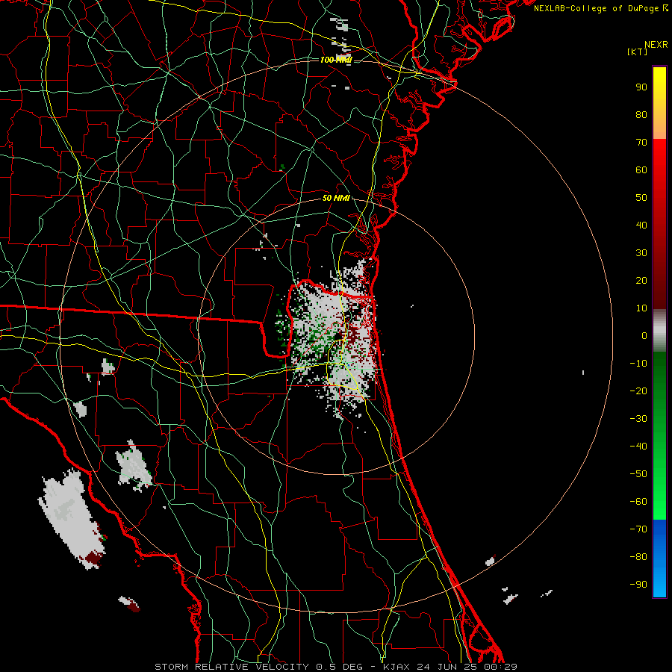Click the 20 knot value on the velocity scale
672x672 pixels.
click(x=641, y=281)
